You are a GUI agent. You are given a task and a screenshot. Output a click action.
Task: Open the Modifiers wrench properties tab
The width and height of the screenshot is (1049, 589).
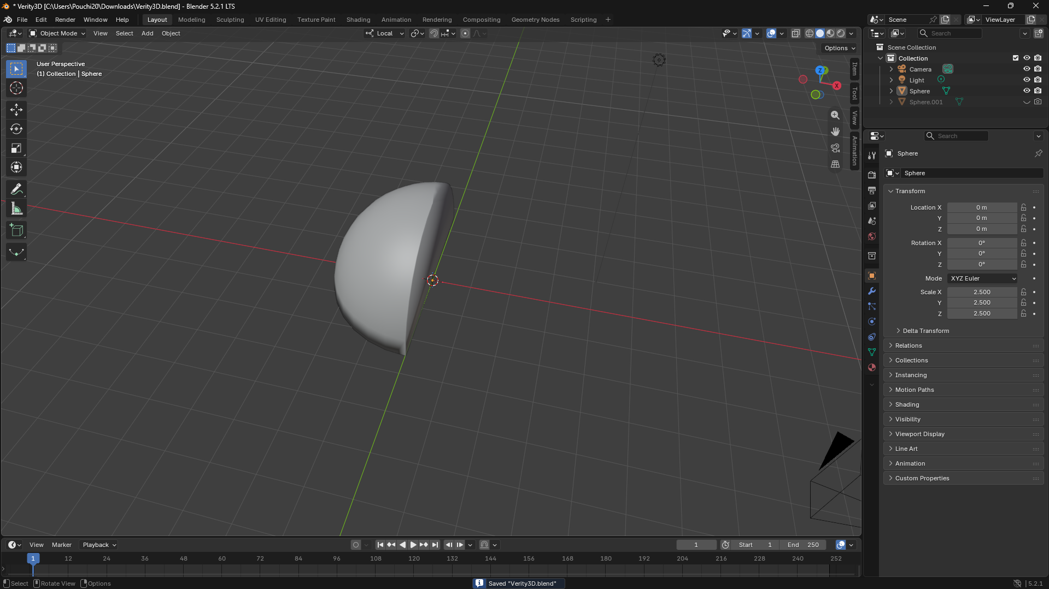(872, 291)
